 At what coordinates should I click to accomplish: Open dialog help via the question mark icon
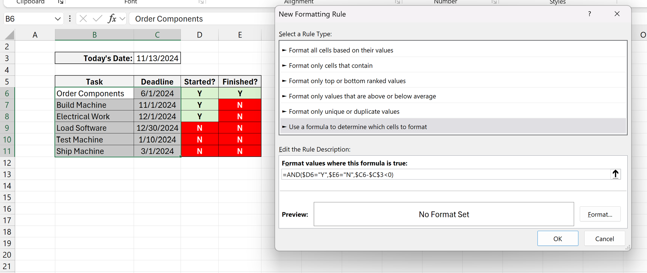click(590, 14)
